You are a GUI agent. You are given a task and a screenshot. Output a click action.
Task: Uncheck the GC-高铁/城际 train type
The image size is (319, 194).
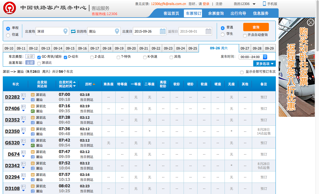point(39,57)
